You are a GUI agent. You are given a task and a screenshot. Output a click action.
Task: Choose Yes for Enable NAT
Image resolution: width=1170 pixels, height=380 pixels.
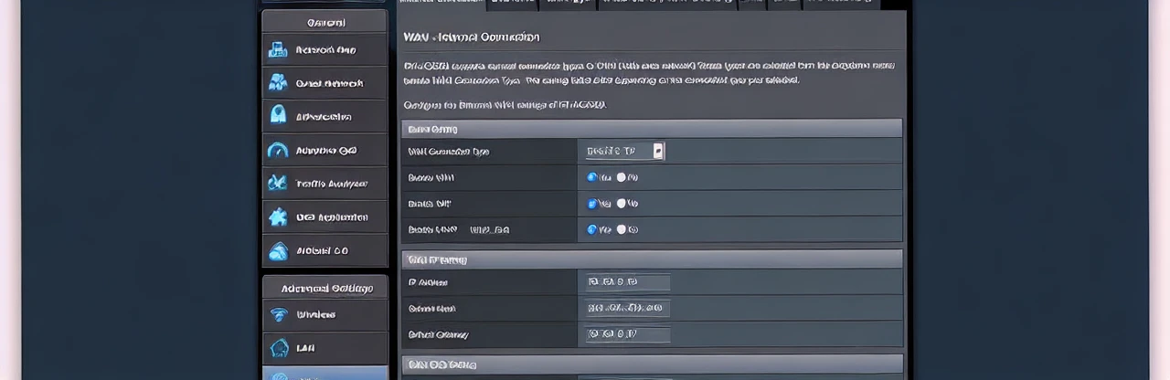click(591, 204)
